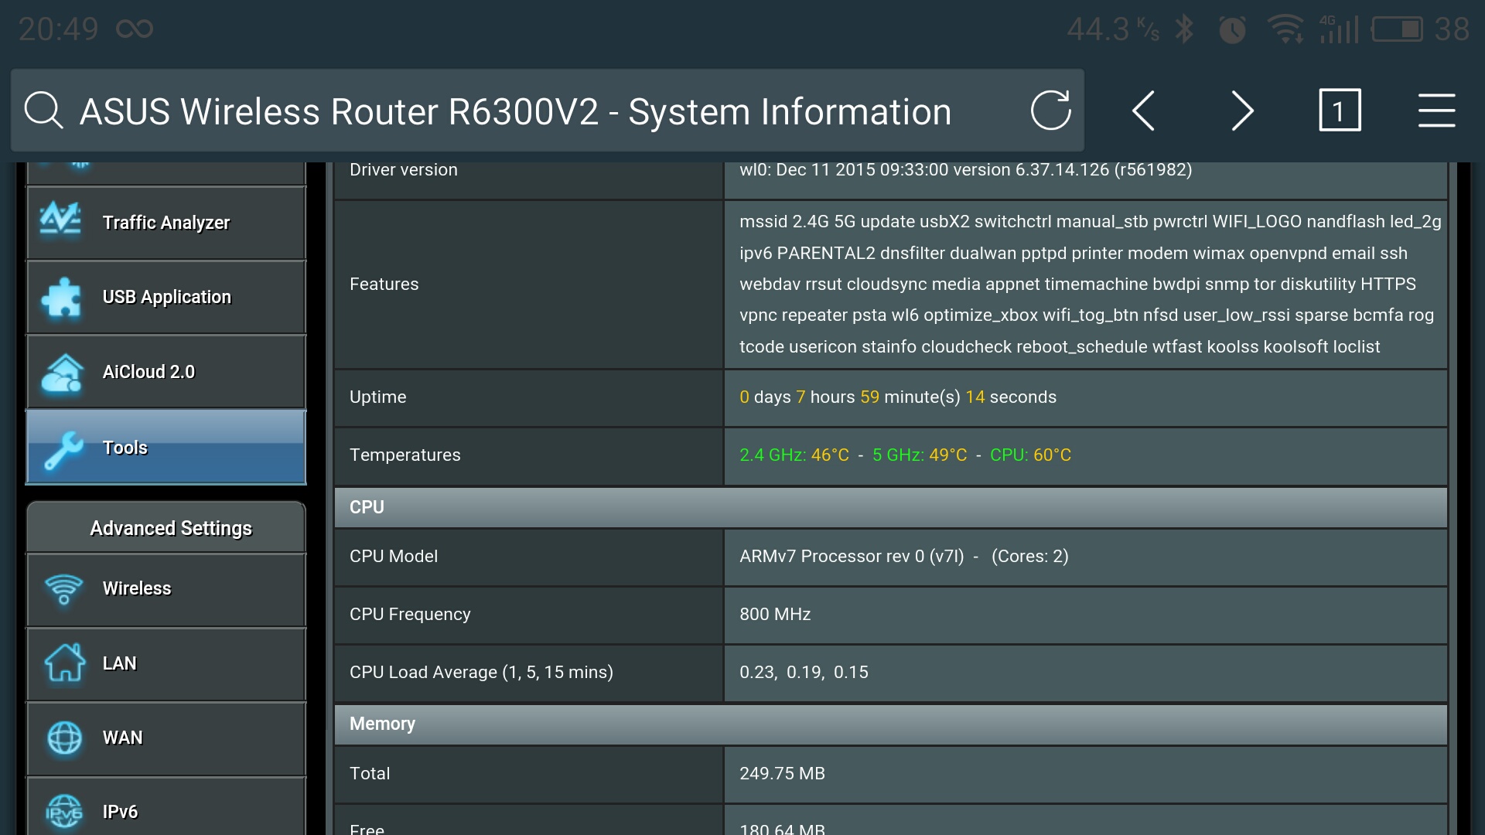The width and height of the screenshot is (1485, 835).
Task: Click the ARMv7 Processor model value
Action: click(903, 557)
